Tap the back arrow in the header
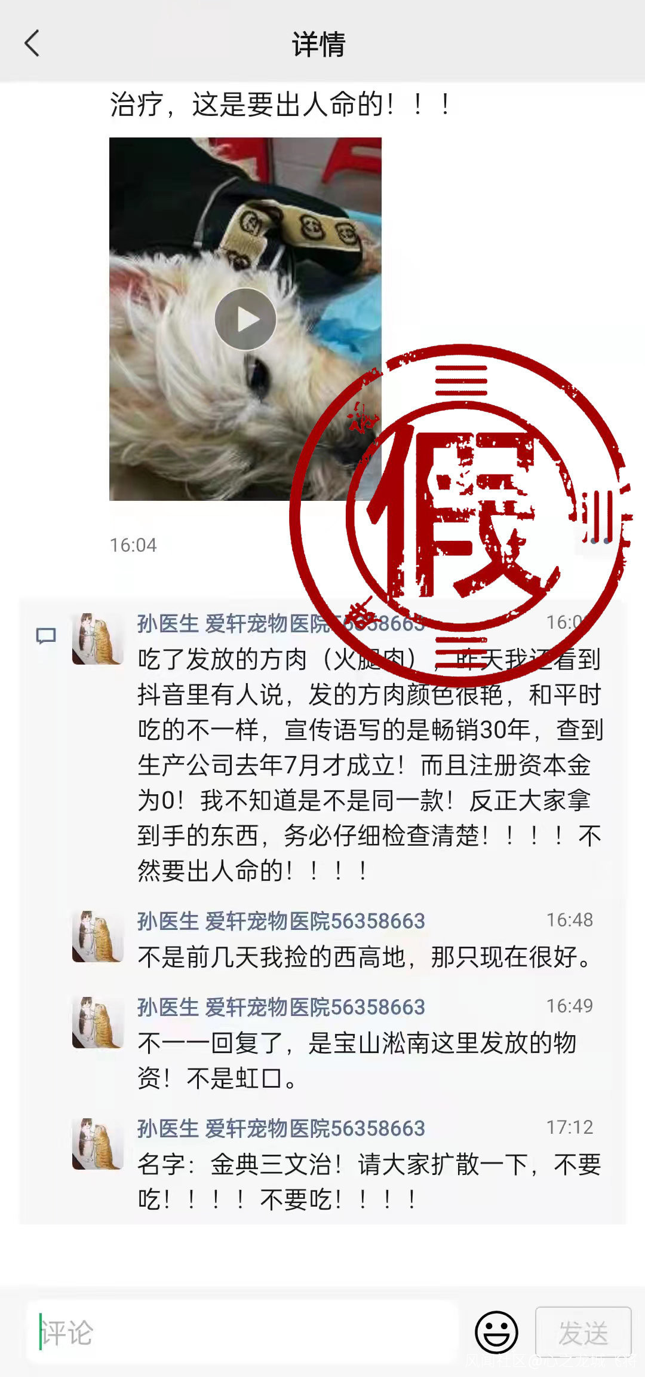 (32, 44)
